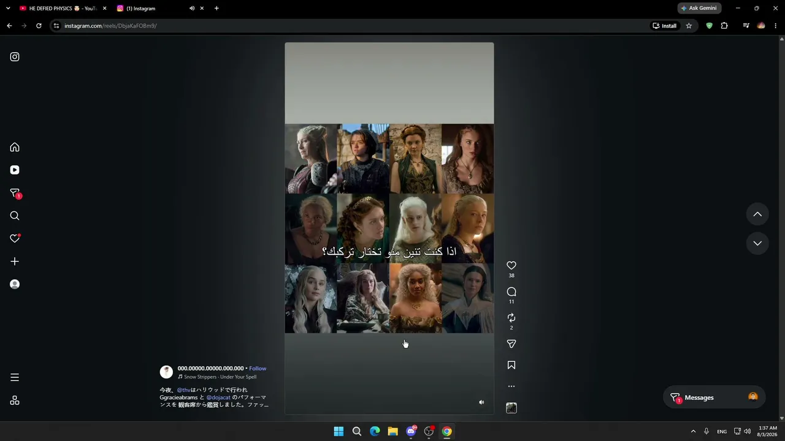Viewport: 785px width, 441px height.
Task: Open Notifications heart in the sidebar
Action: tap(15, 238)
